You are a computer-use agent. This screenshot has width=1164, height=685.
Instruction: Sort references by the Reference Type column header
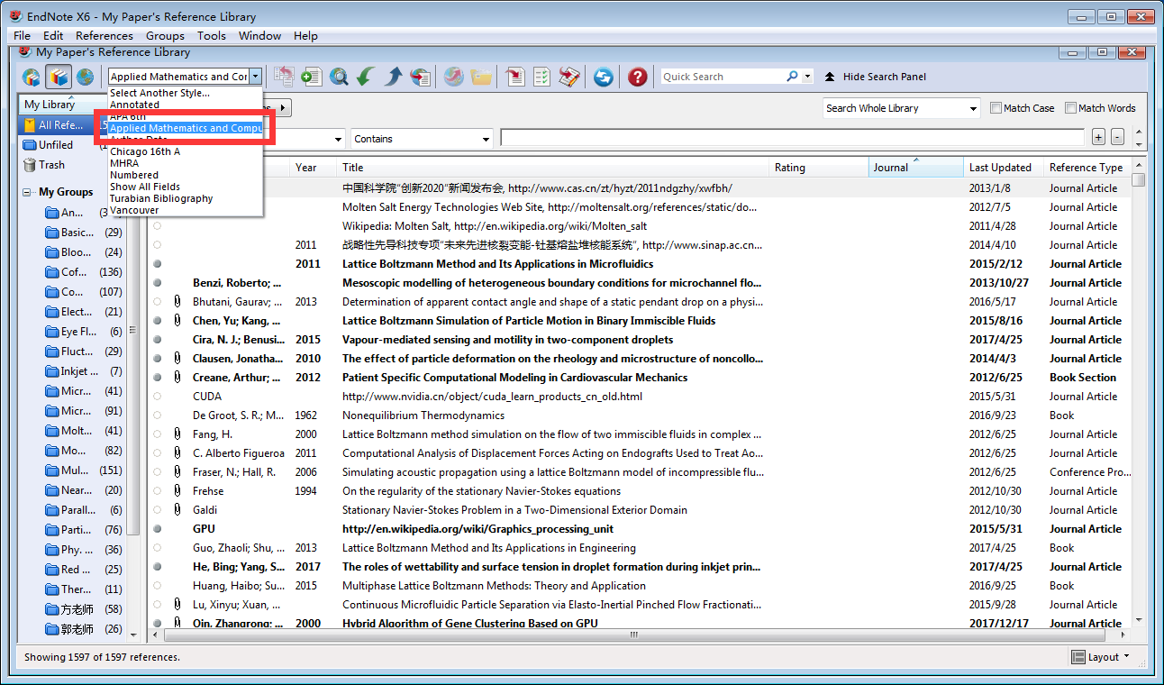pyautogui.click(x=1087, y=168)
